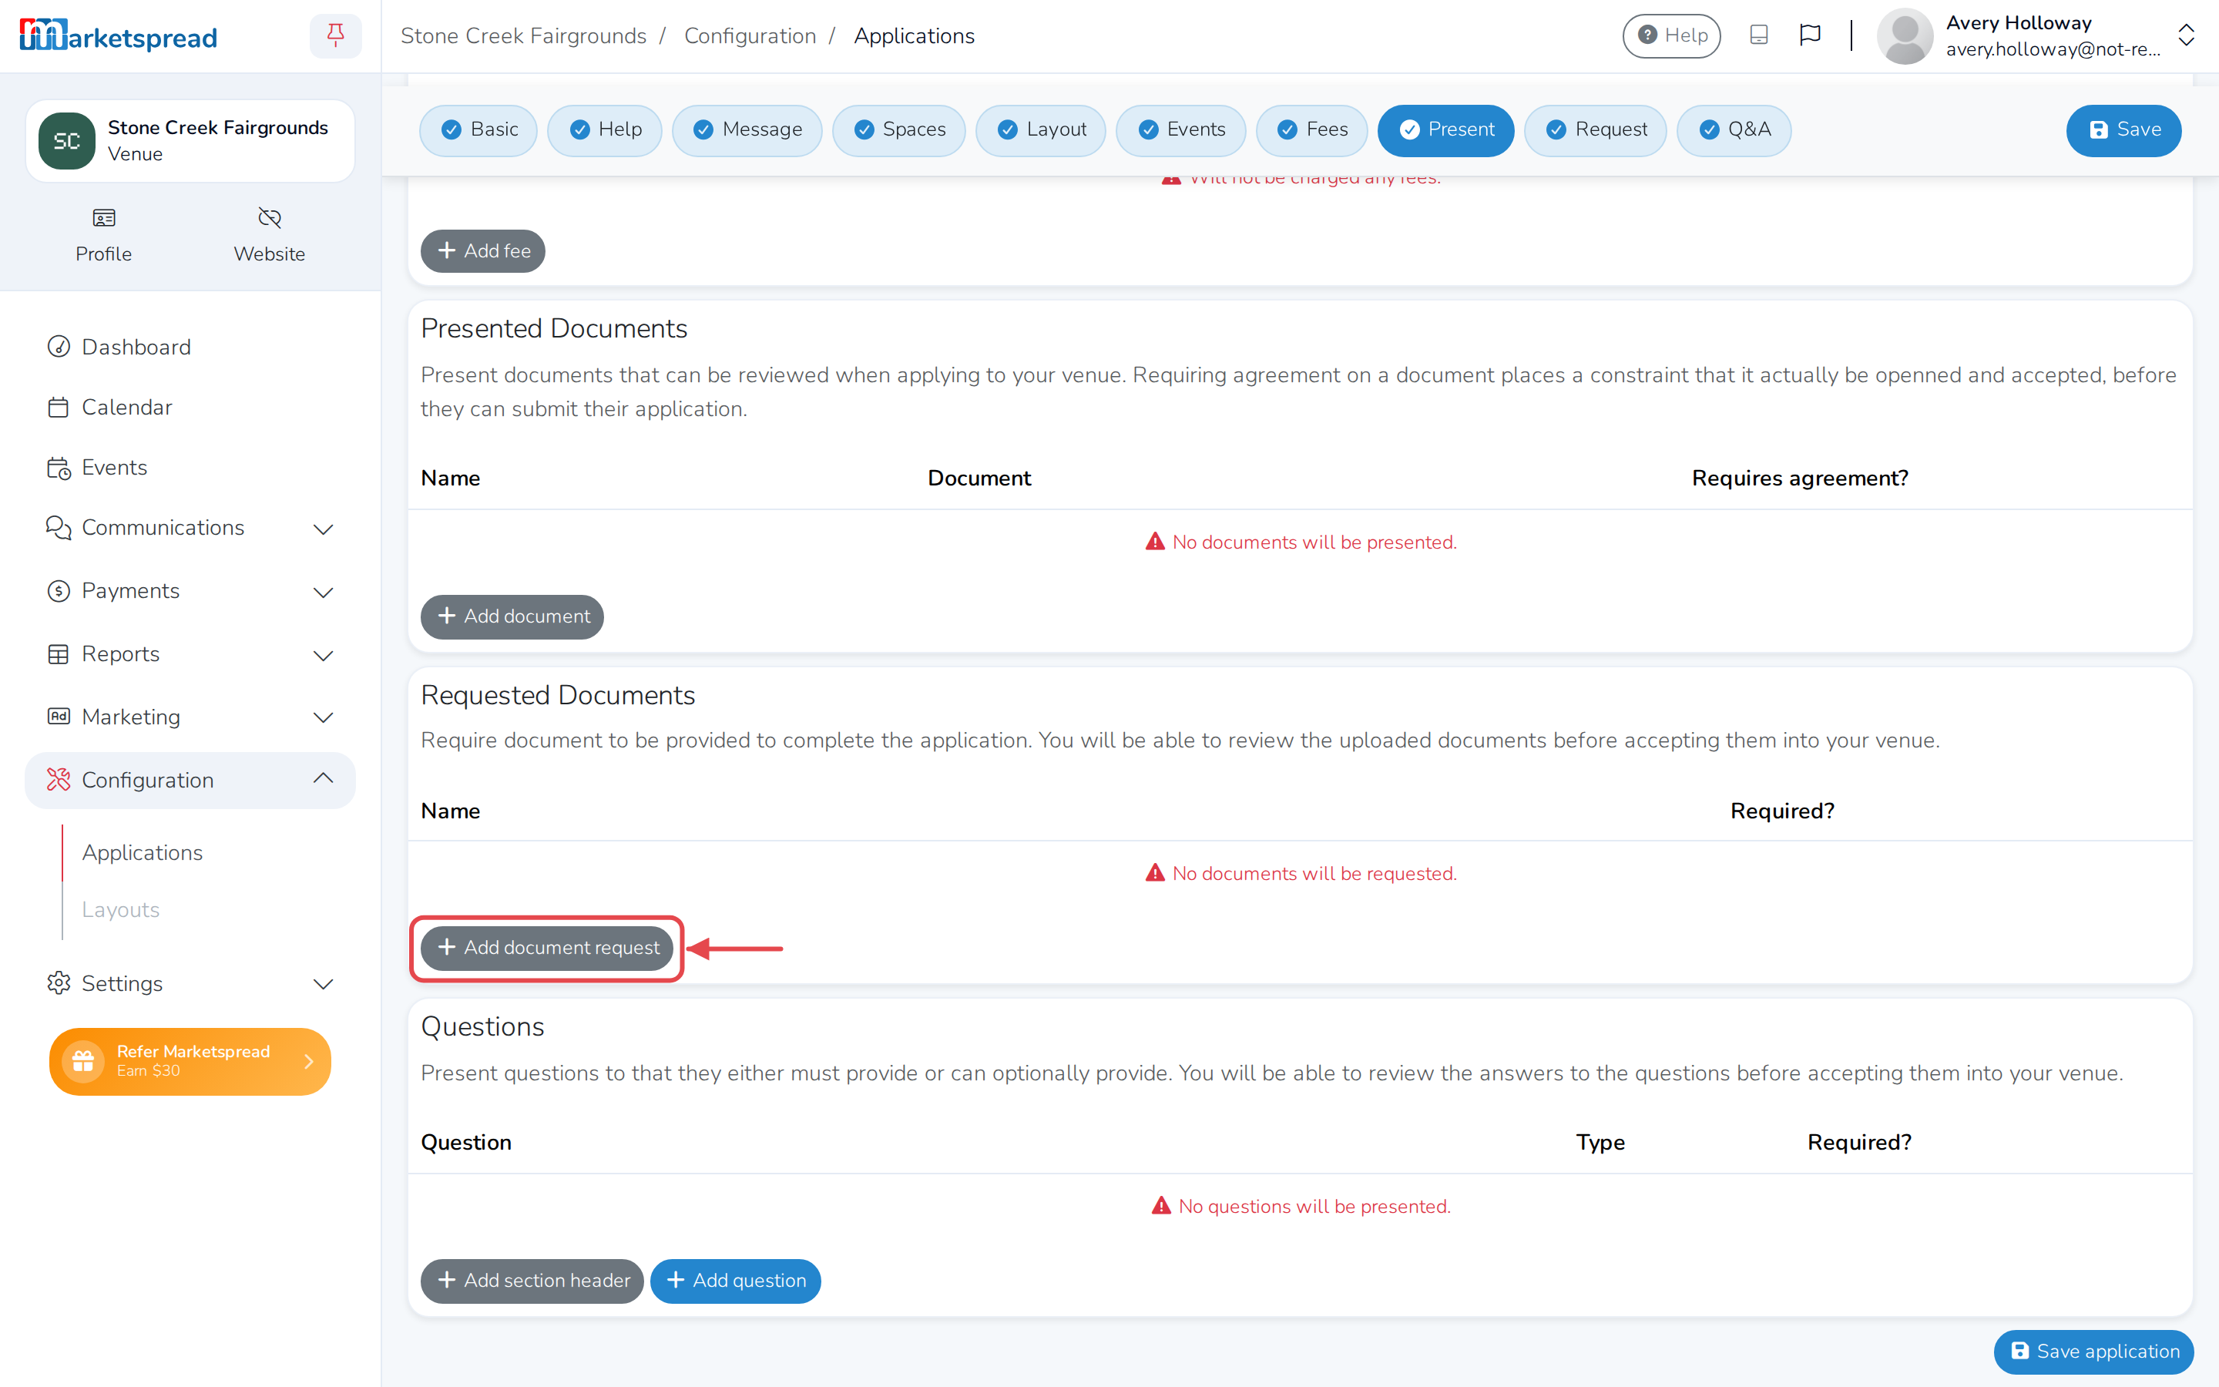Click the Save application button
This screenshot has height=1387, width=2219.
2094,1352
